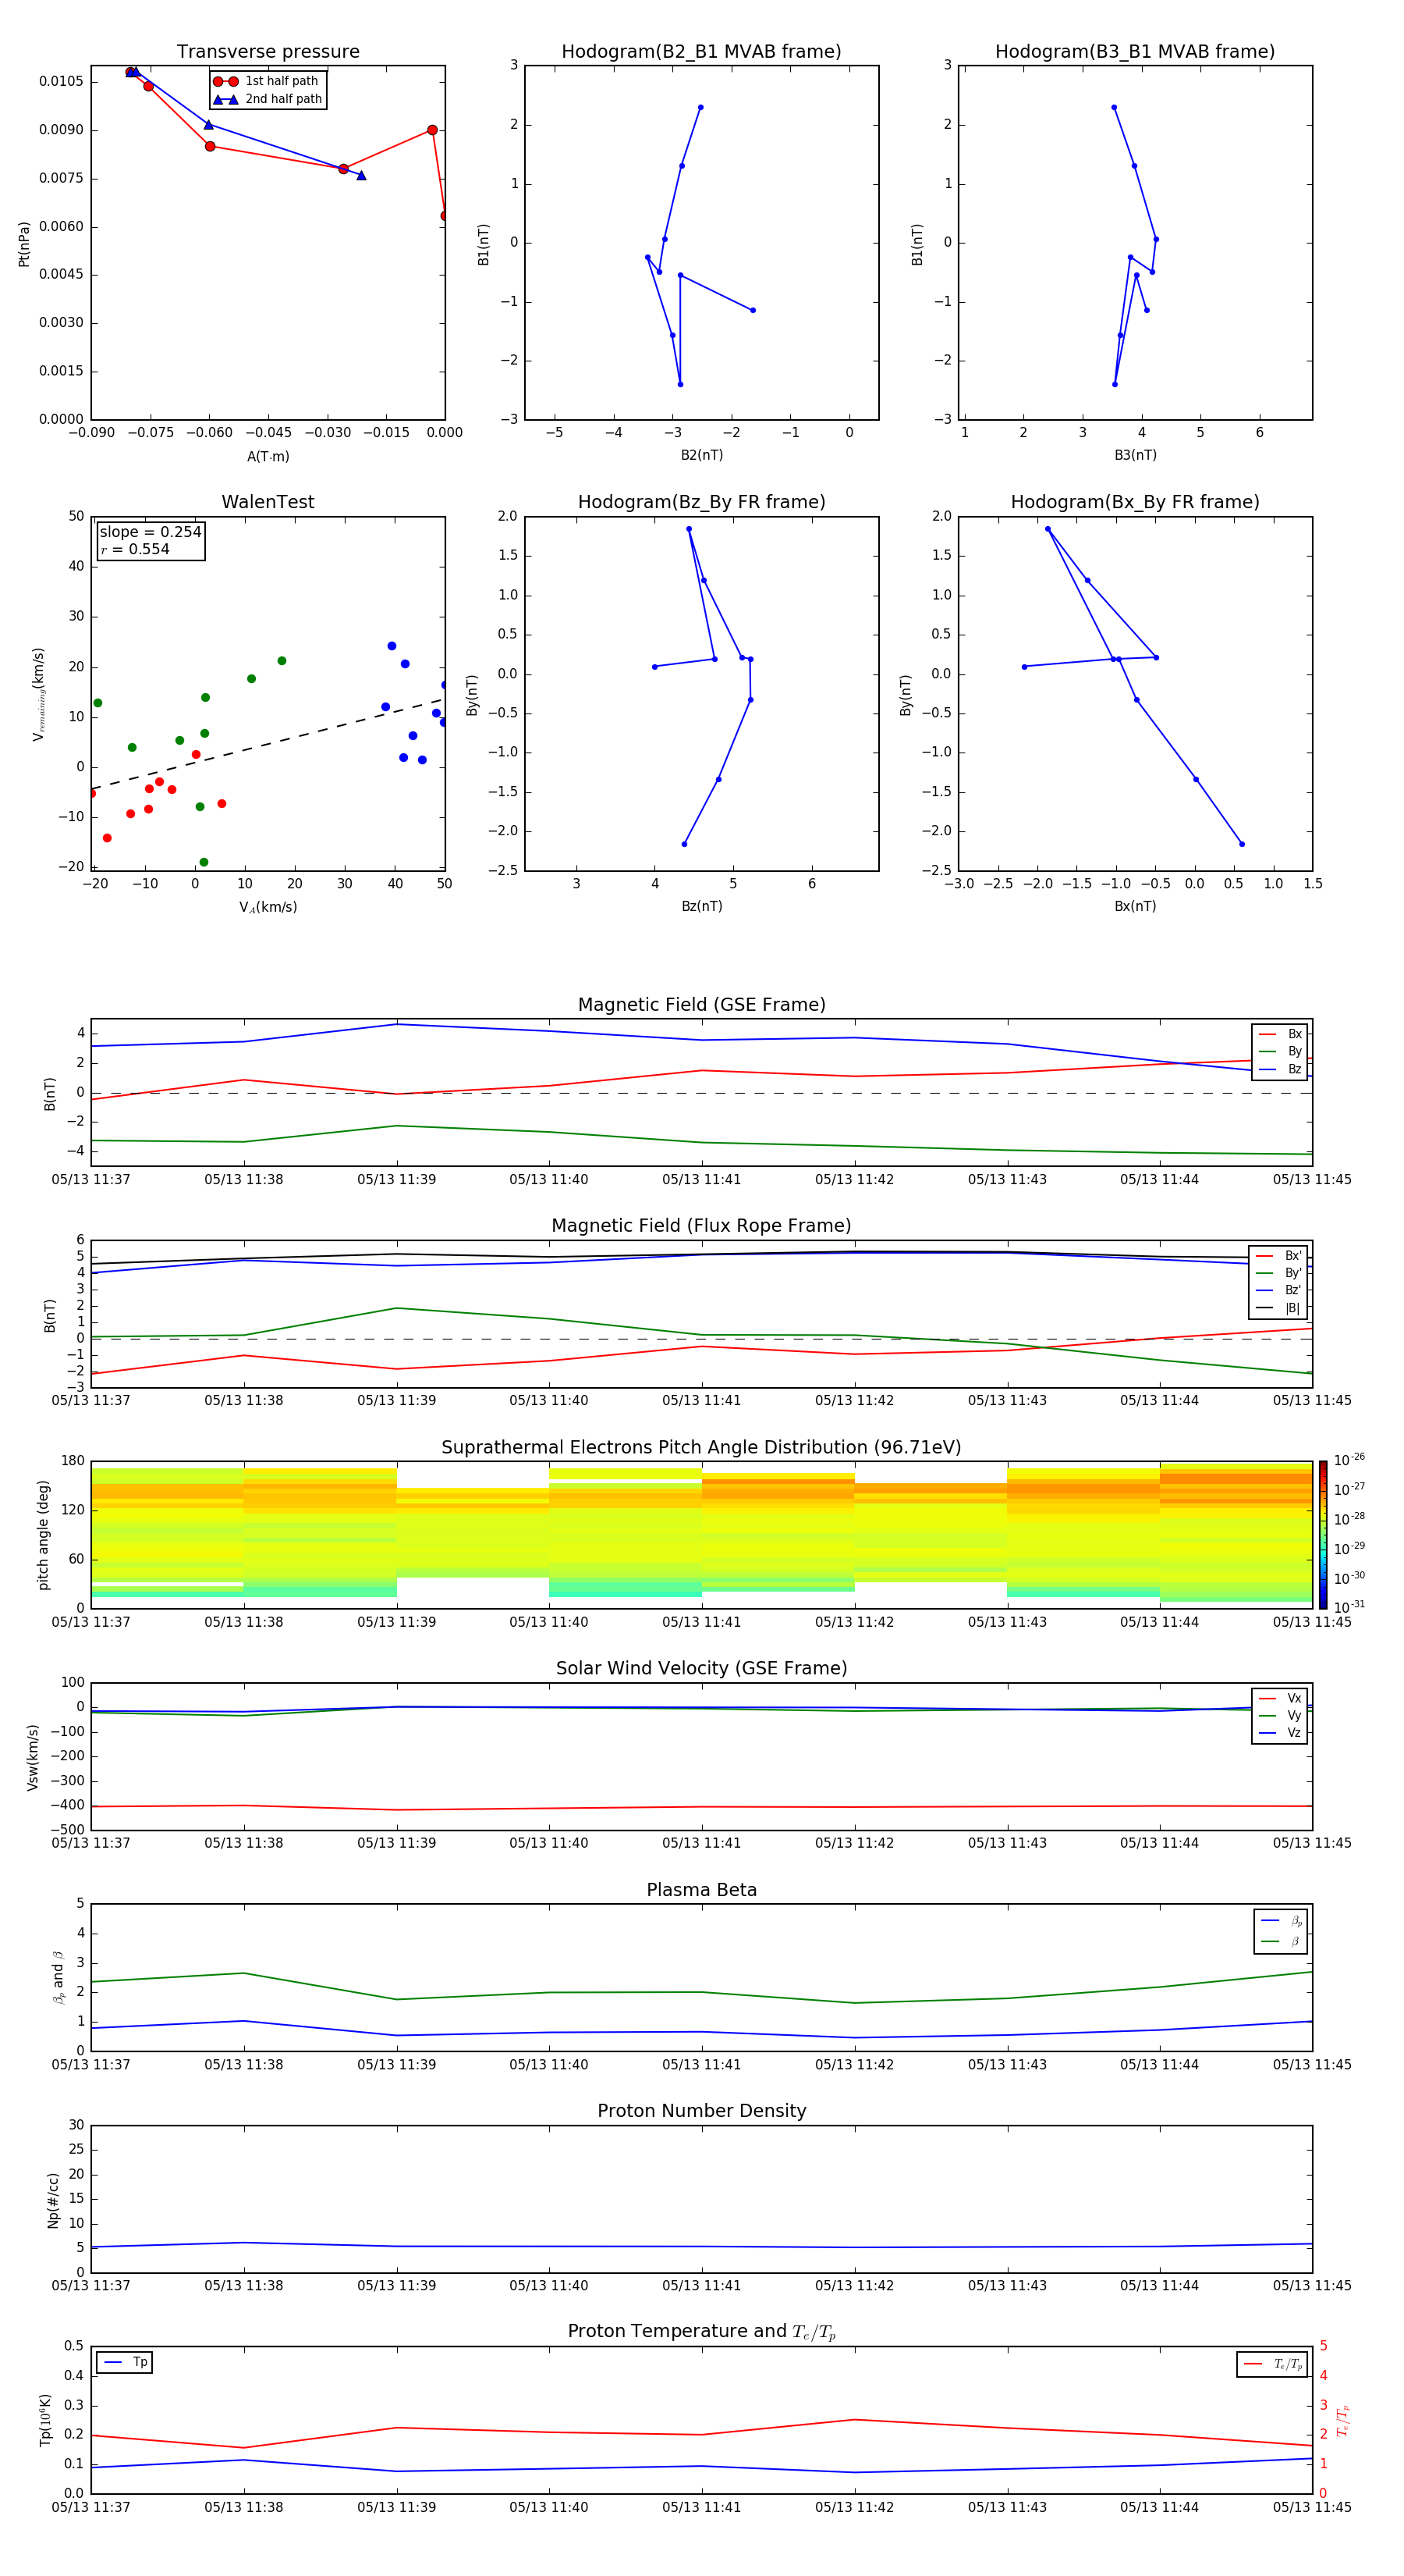Click the 'Proton Temperature and Te/Tp' title
The width and height of the screenshot is (1404, 2576).
point(701,2332)
